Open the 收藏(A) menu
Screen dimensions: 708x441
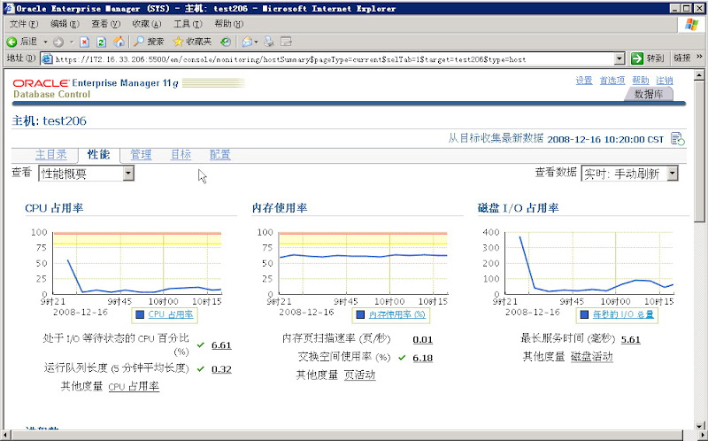147,24
